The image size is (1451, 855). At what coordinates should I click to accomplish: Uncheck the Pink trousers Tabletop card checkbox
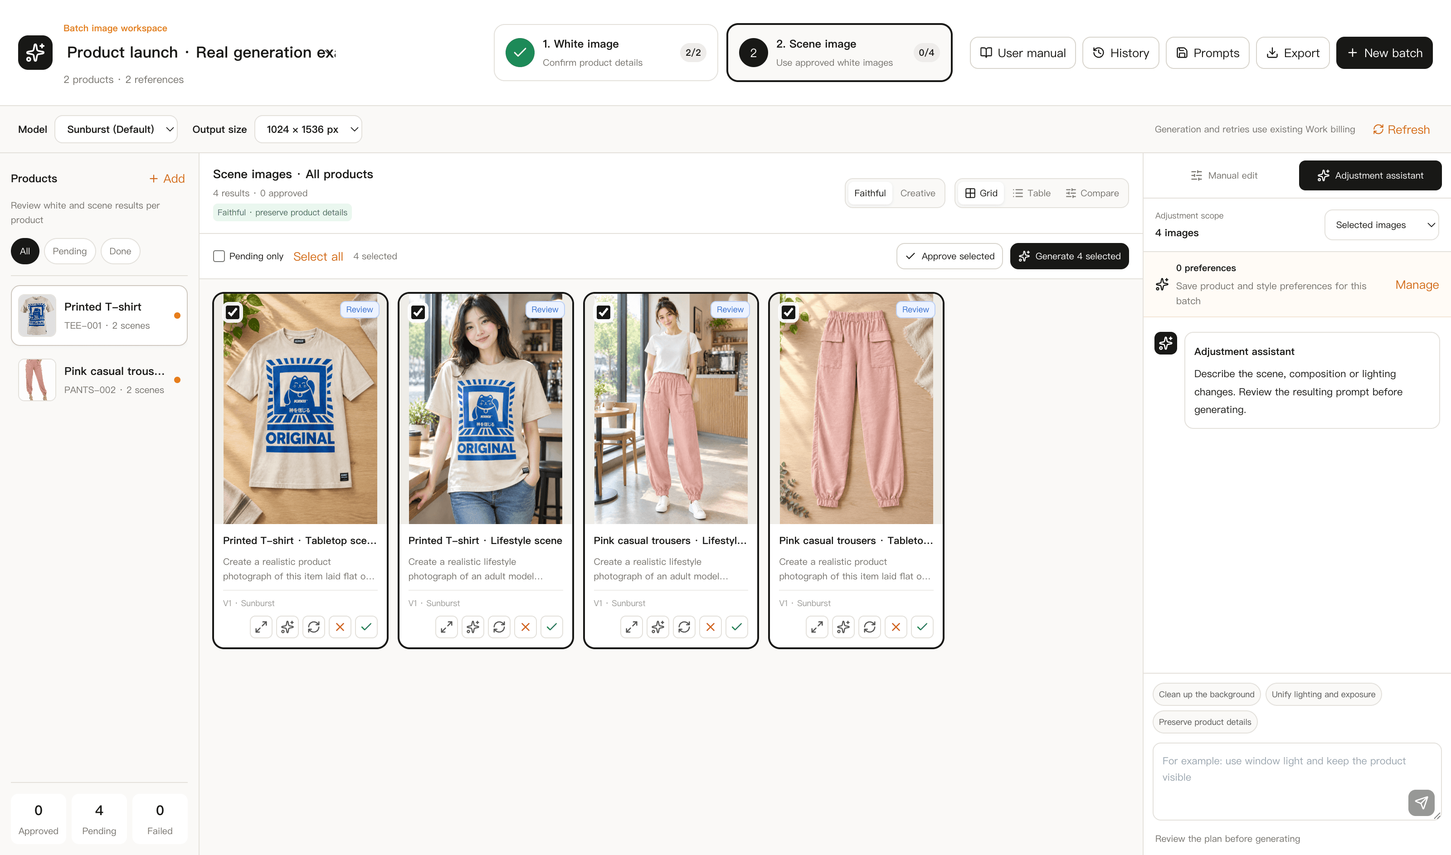coord(789,312)
